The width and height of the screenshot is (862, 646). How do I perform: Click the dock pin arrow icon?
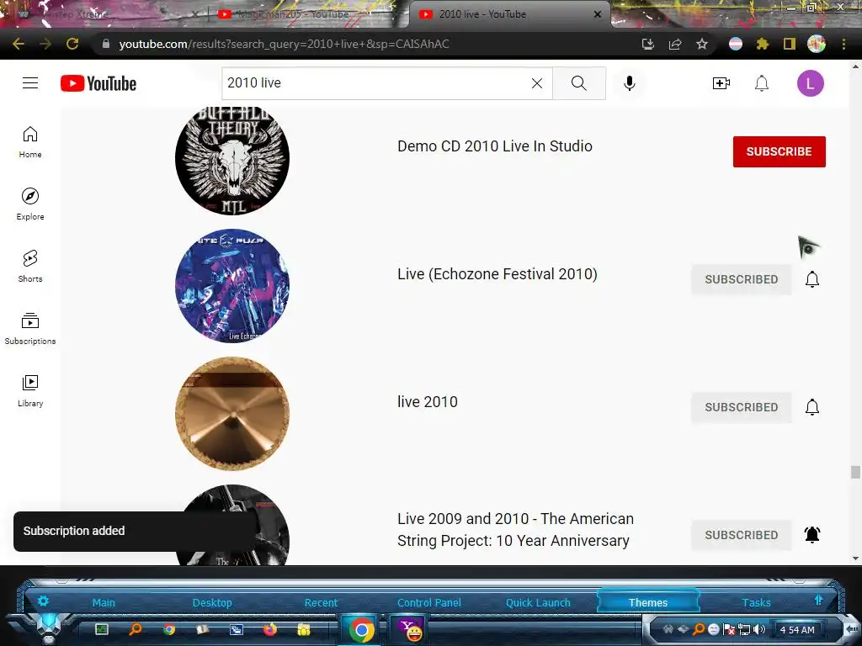[x=818, y=600]
